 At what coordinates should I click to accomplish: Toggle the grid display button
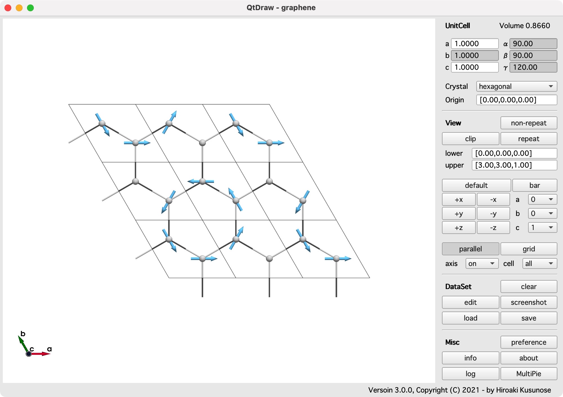click(528, 249)
